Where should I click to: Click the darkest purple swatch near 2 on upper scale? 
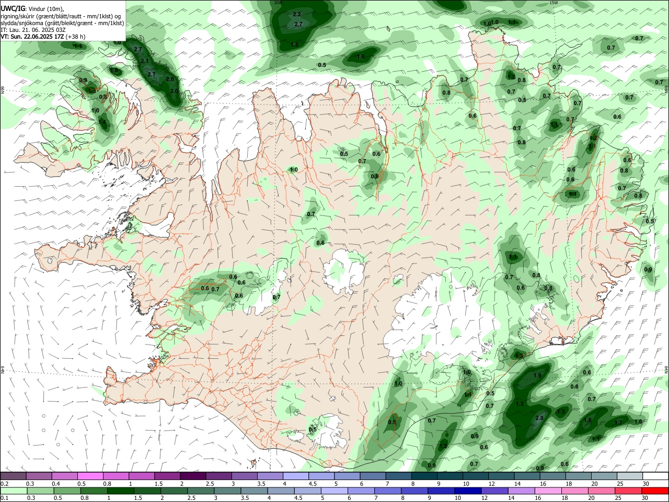pyautogui.click(x=193, y=476)
